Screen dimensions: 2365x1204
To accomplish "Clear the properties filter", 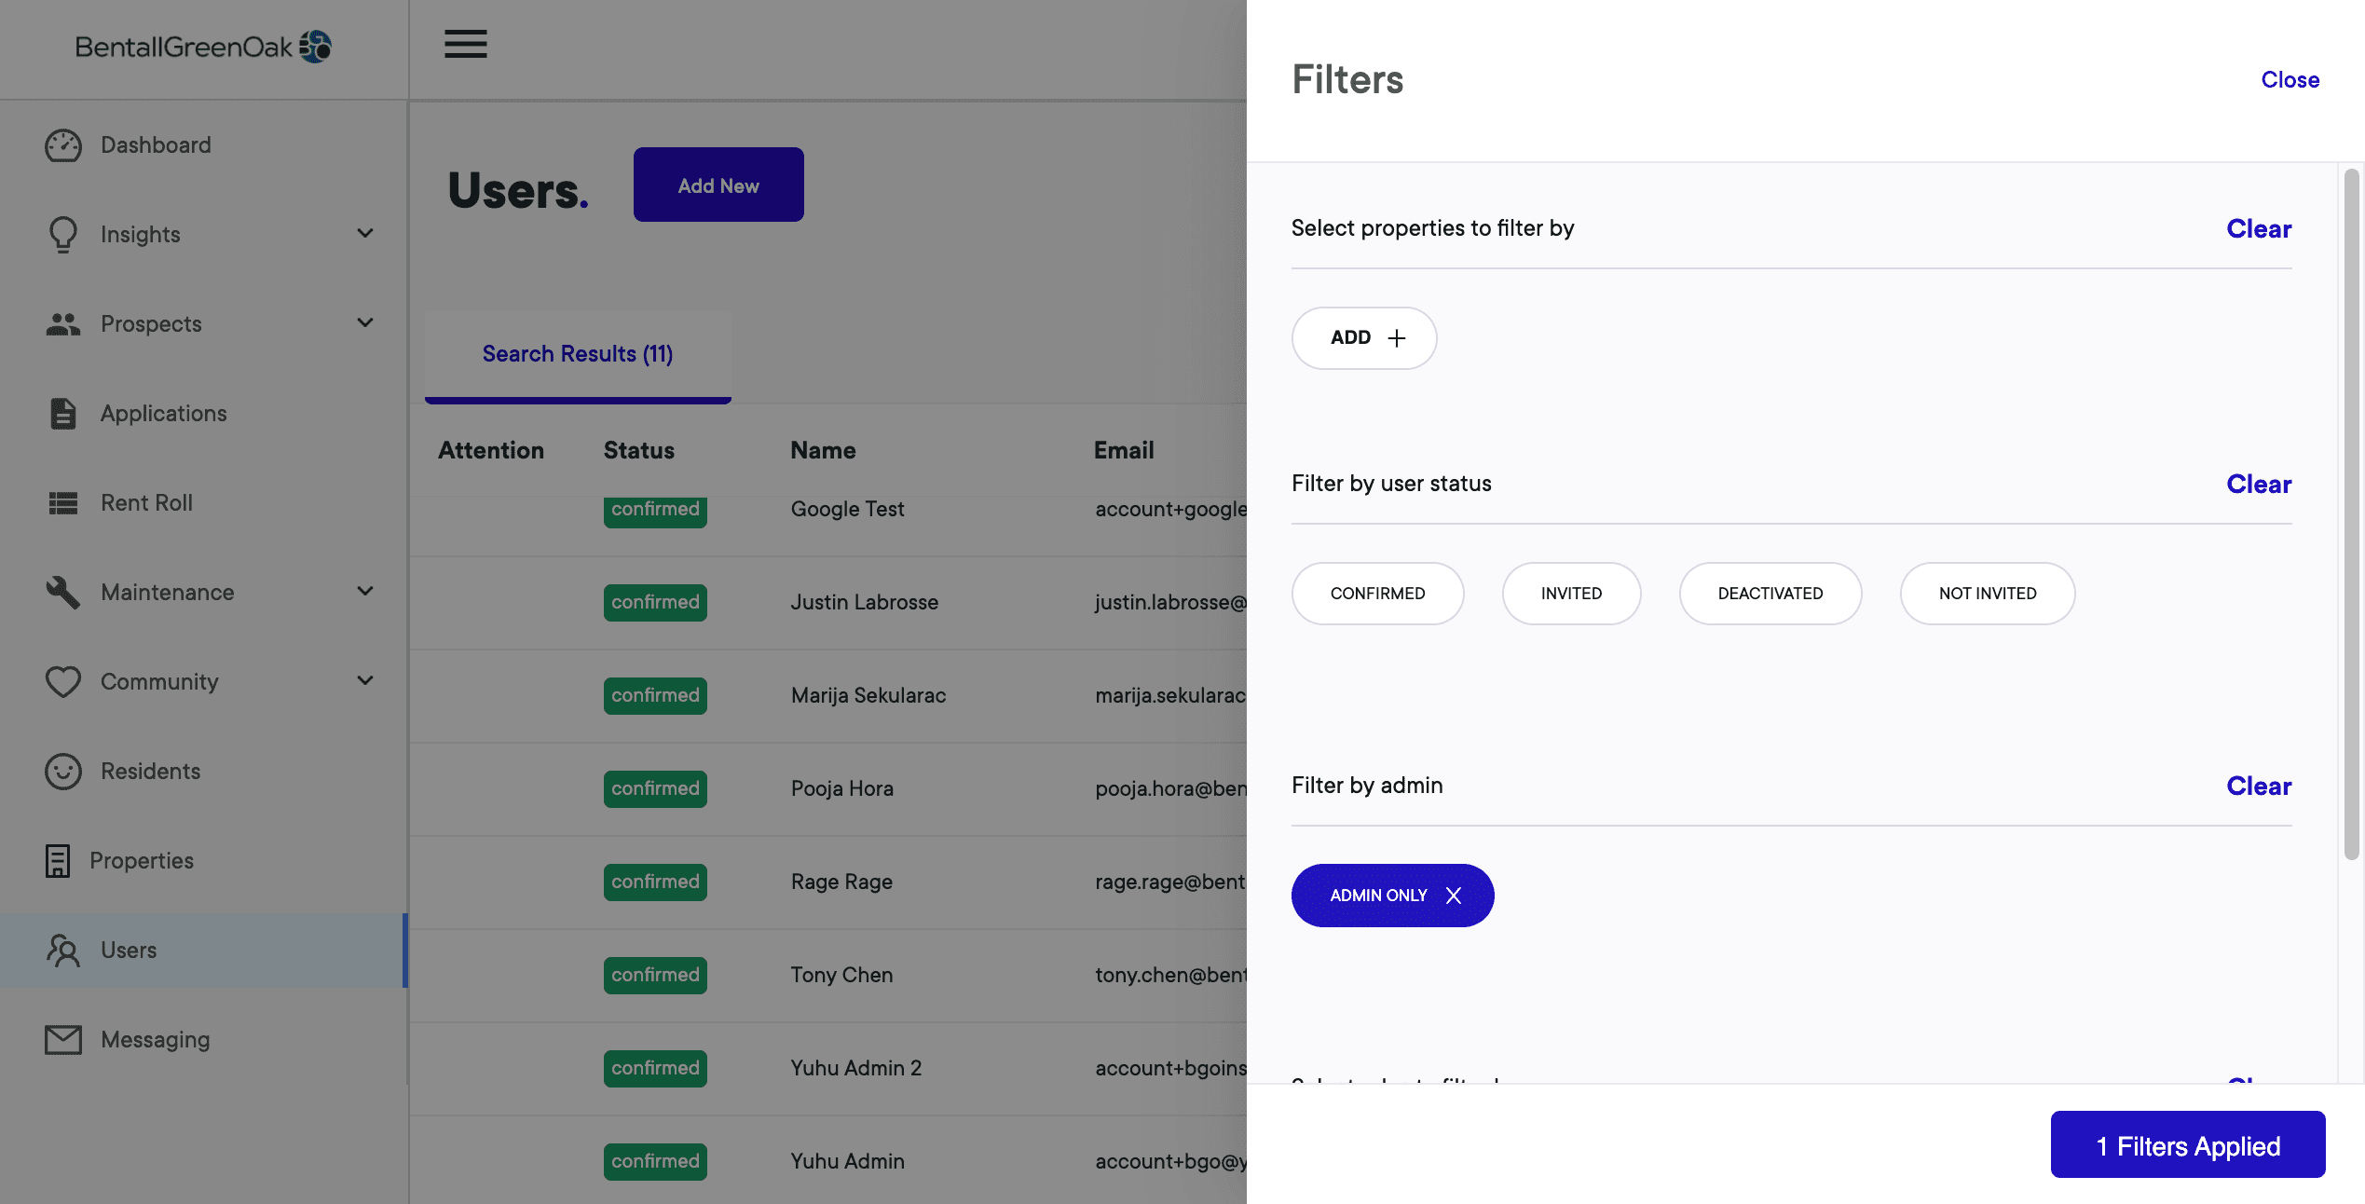I will (2259, 229).
